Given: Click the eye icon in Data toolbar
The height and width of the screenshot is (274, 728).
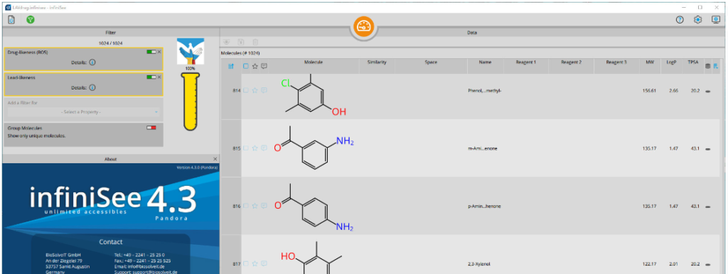Looking at the screenshot, I should 227,42.
